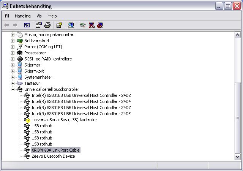Close the Enhetsbehandling window
Screen dimensions: 243x171
[x=237, y=6]
